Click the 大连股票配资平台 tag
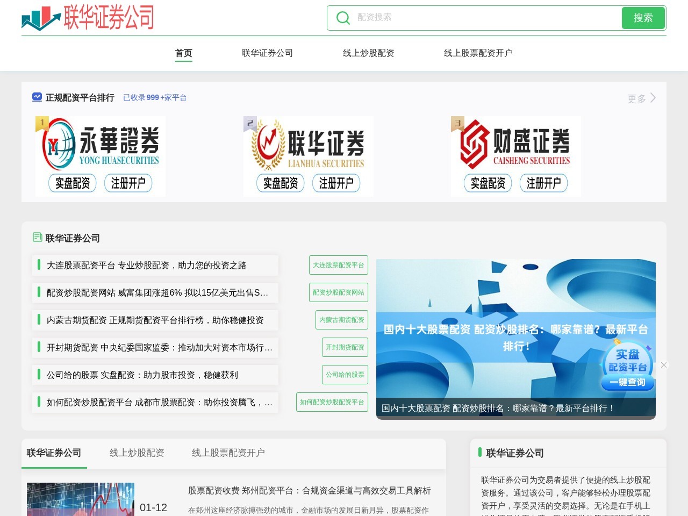 pyautogui.click(x=339, y=265)
